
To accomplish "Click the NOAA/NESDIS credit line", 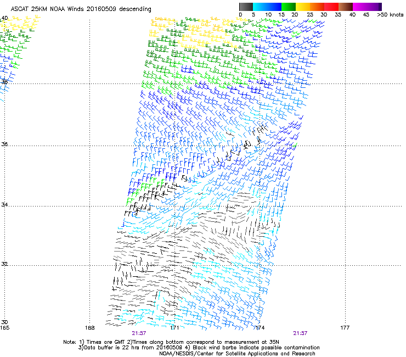I will [x=237, y=354].
